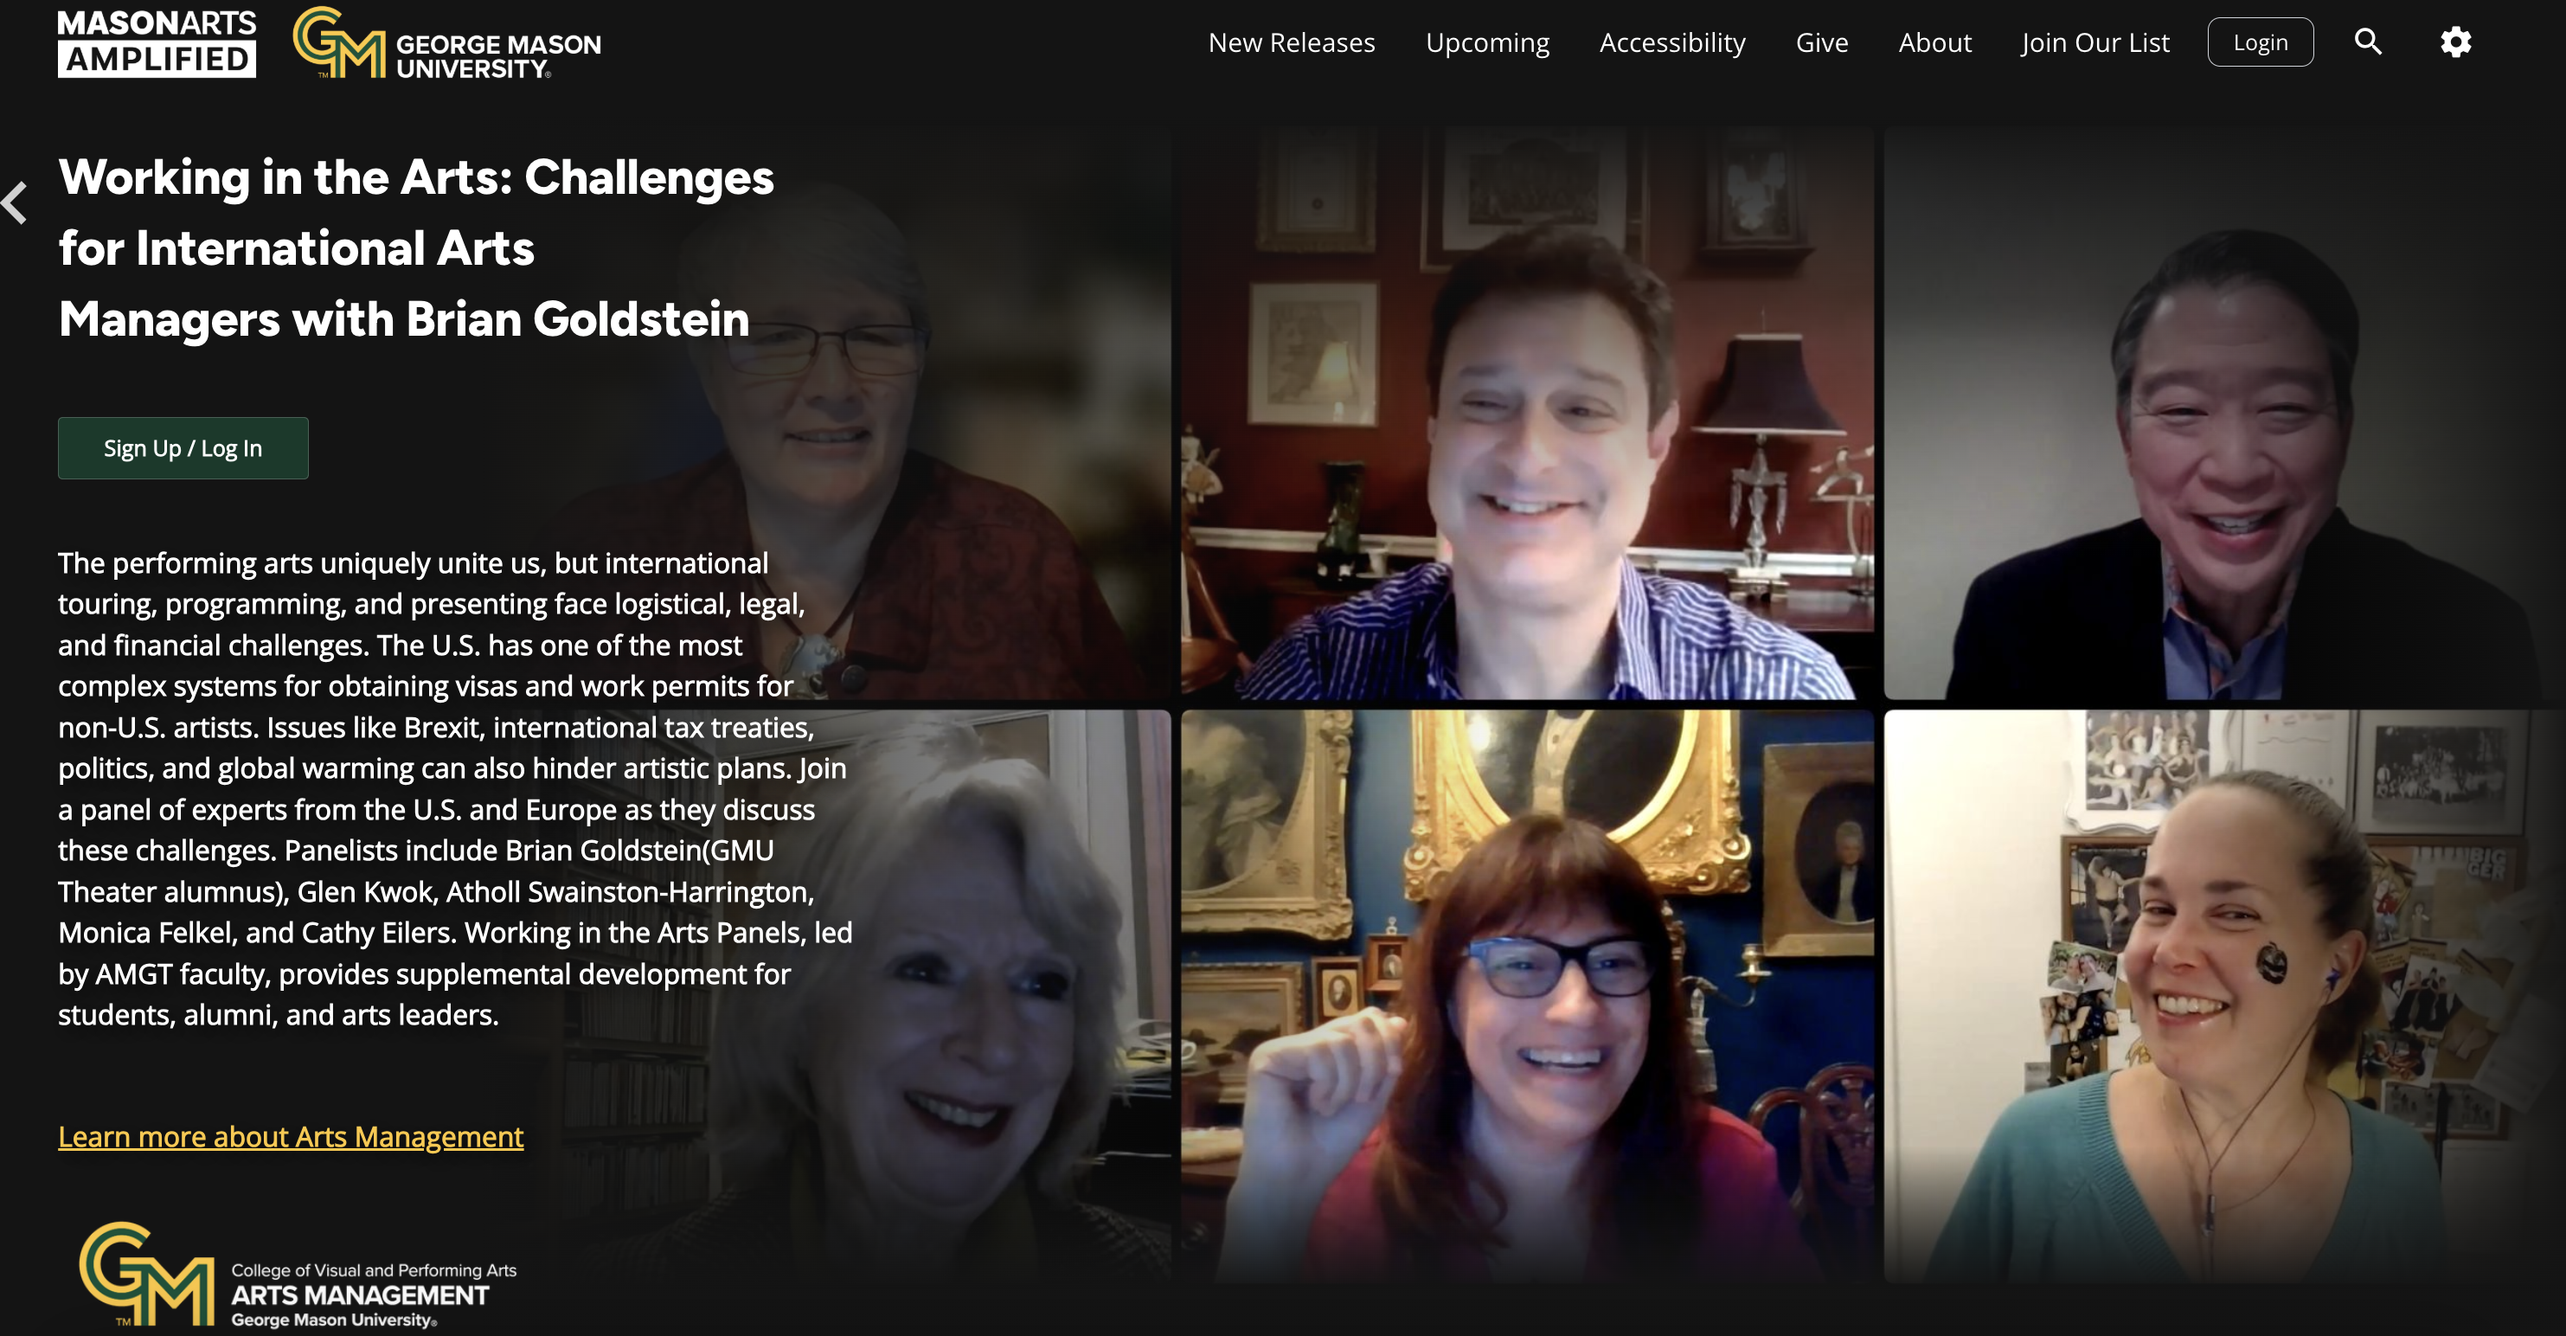Go back using the left chevron arrow
The image size is (2566, 1336).
16,203
